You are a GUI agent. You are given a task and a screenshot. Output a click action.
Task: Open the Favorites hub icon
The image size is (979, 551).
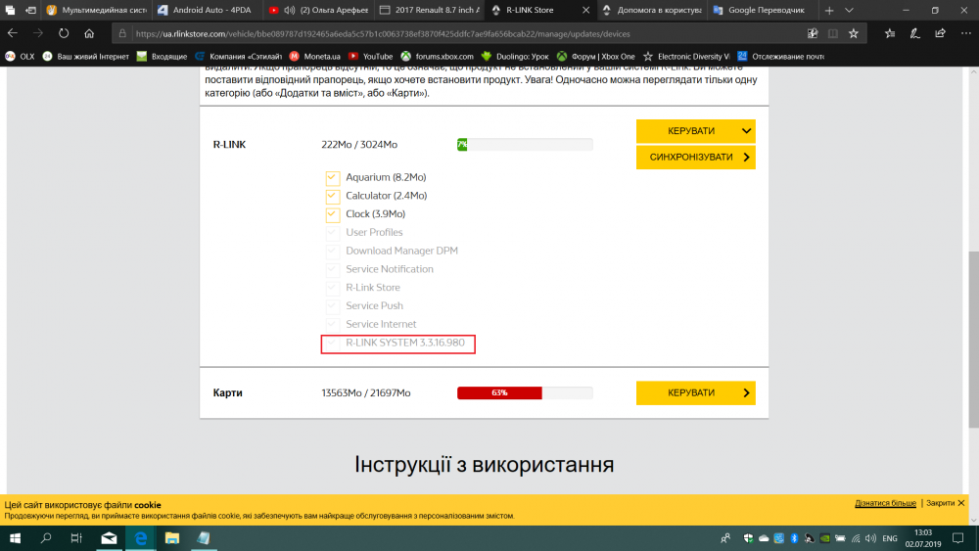[890, 33]
